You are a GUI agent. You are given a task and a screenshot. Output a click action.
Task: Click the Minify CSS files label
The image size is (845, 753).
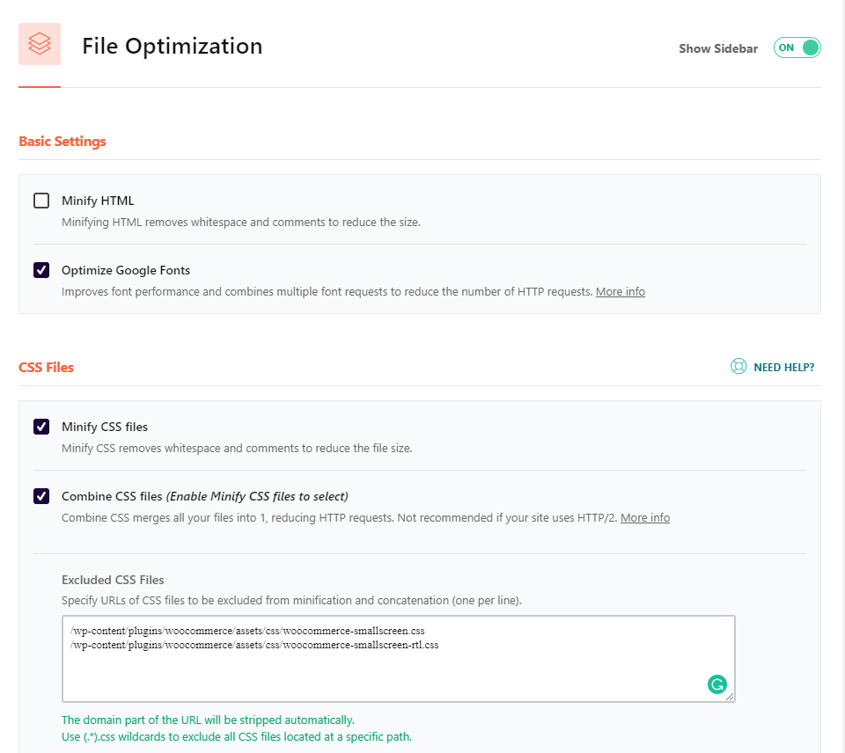pyautogui.click(x=105, y=427)
